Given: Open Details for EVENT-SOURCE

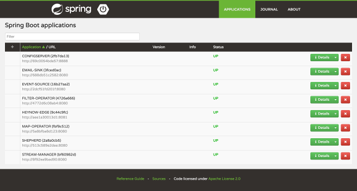Looking at the screenshot, I should pyautogui.click(x=321, y=86).
